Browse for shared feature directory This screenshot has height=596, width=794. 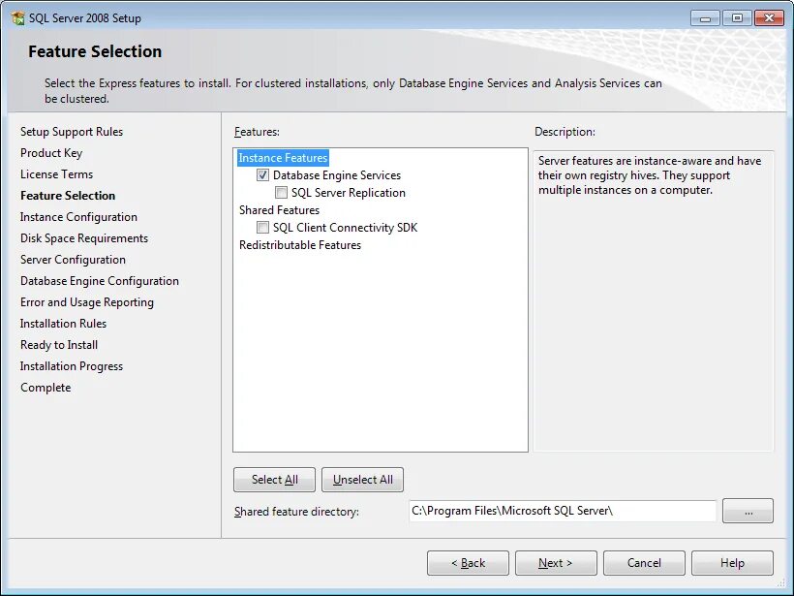748,511
